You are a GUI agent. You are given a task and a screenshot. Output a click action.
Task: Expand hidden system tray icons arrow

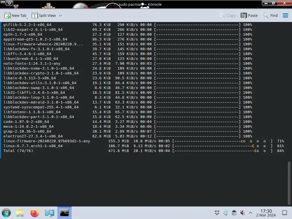point(251,213)
